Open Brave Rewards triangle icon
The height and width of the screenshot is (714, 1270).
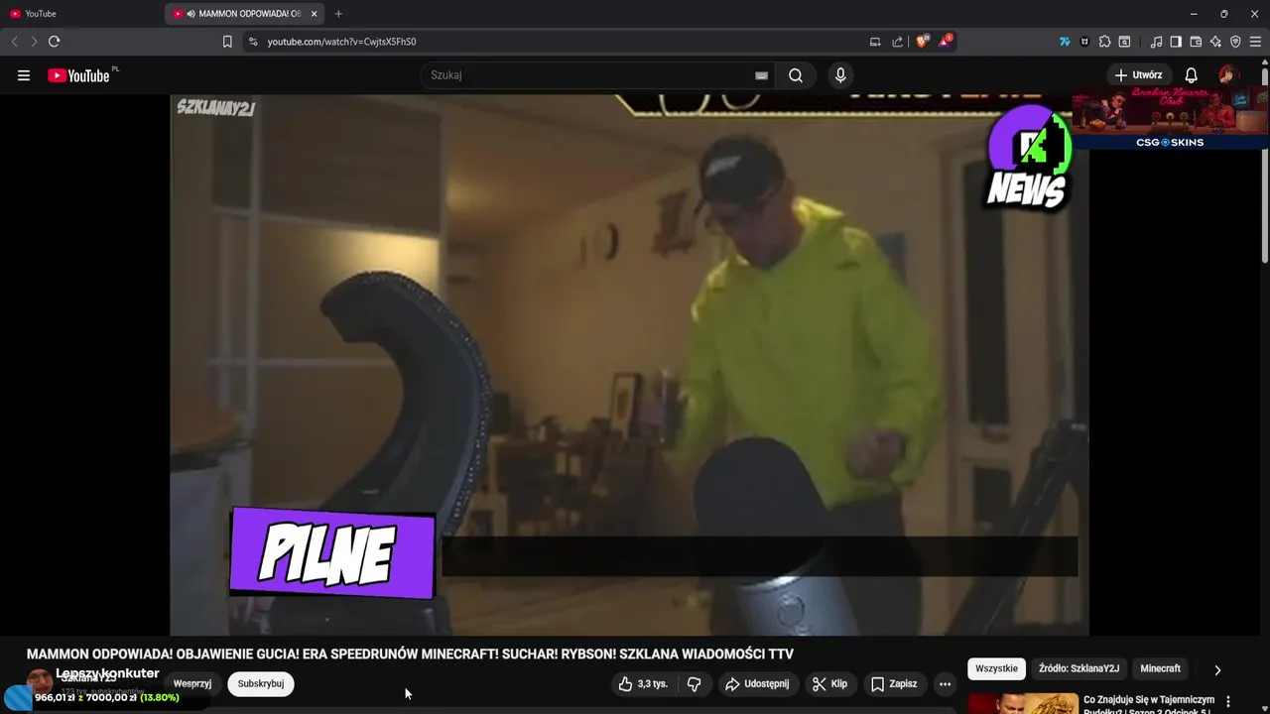pyautogui.click(x=946, y=42)
